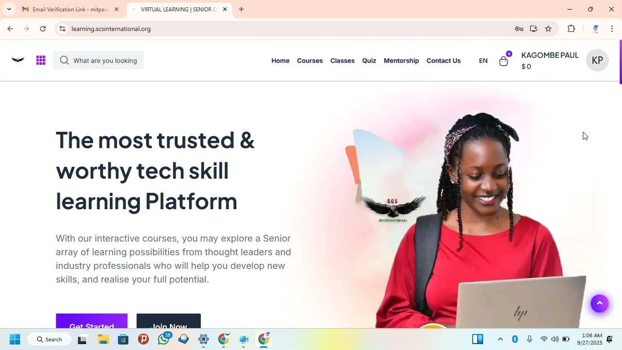Click the purple scroll-to-top arrow button

(x=600, y=303)
